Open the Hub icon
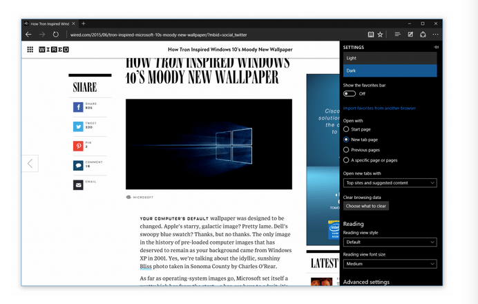The width and height of the screenshot is (478, 304). (397, 35)
